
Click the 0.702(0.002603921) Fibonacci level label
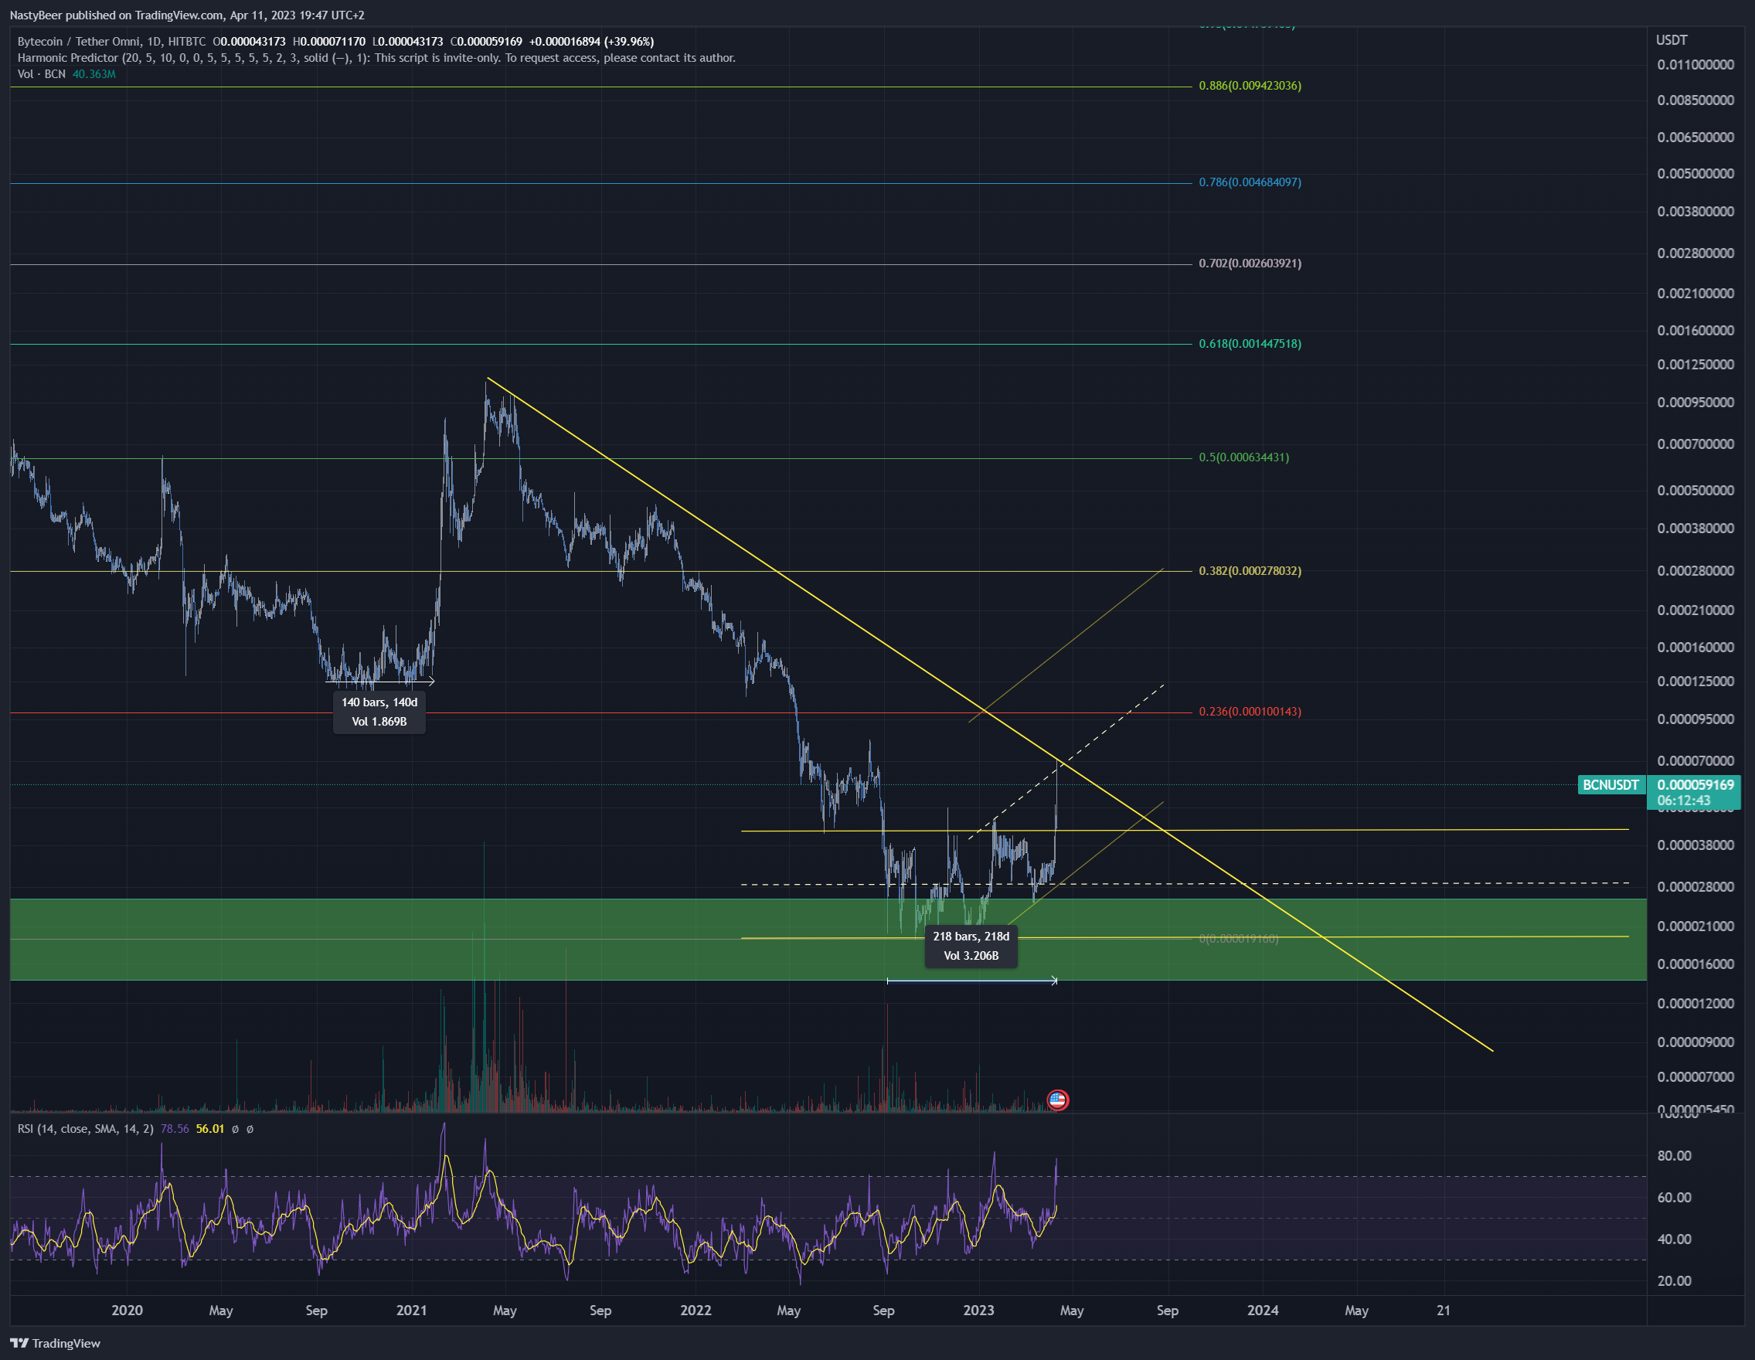(x=1250, y=263)
